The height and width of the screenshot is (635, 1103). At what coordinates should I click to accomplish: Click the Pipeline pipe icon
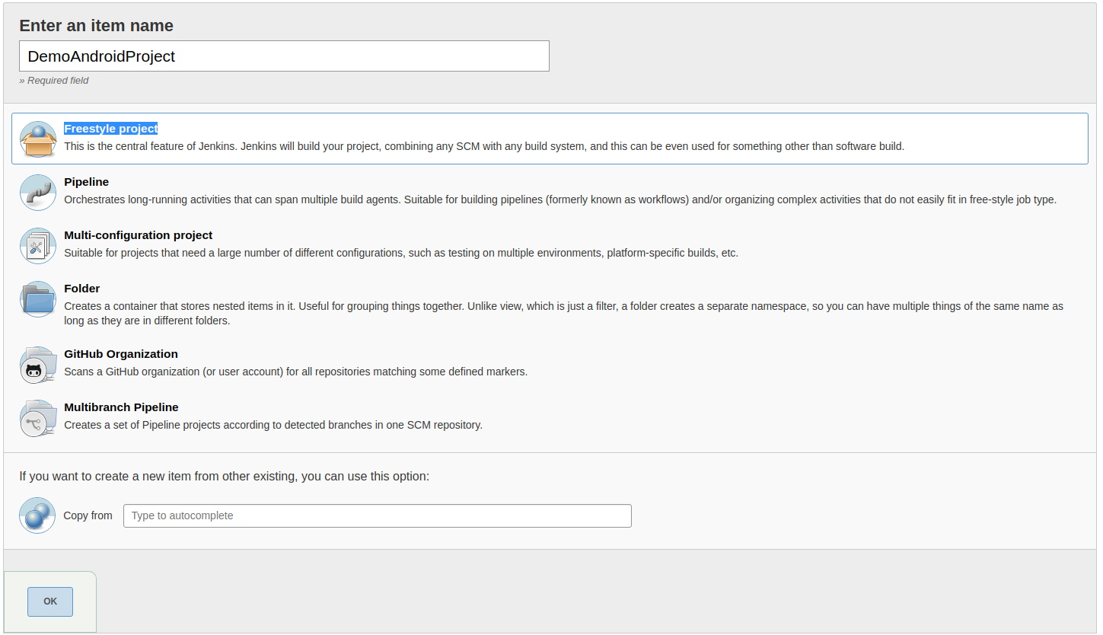38,193
